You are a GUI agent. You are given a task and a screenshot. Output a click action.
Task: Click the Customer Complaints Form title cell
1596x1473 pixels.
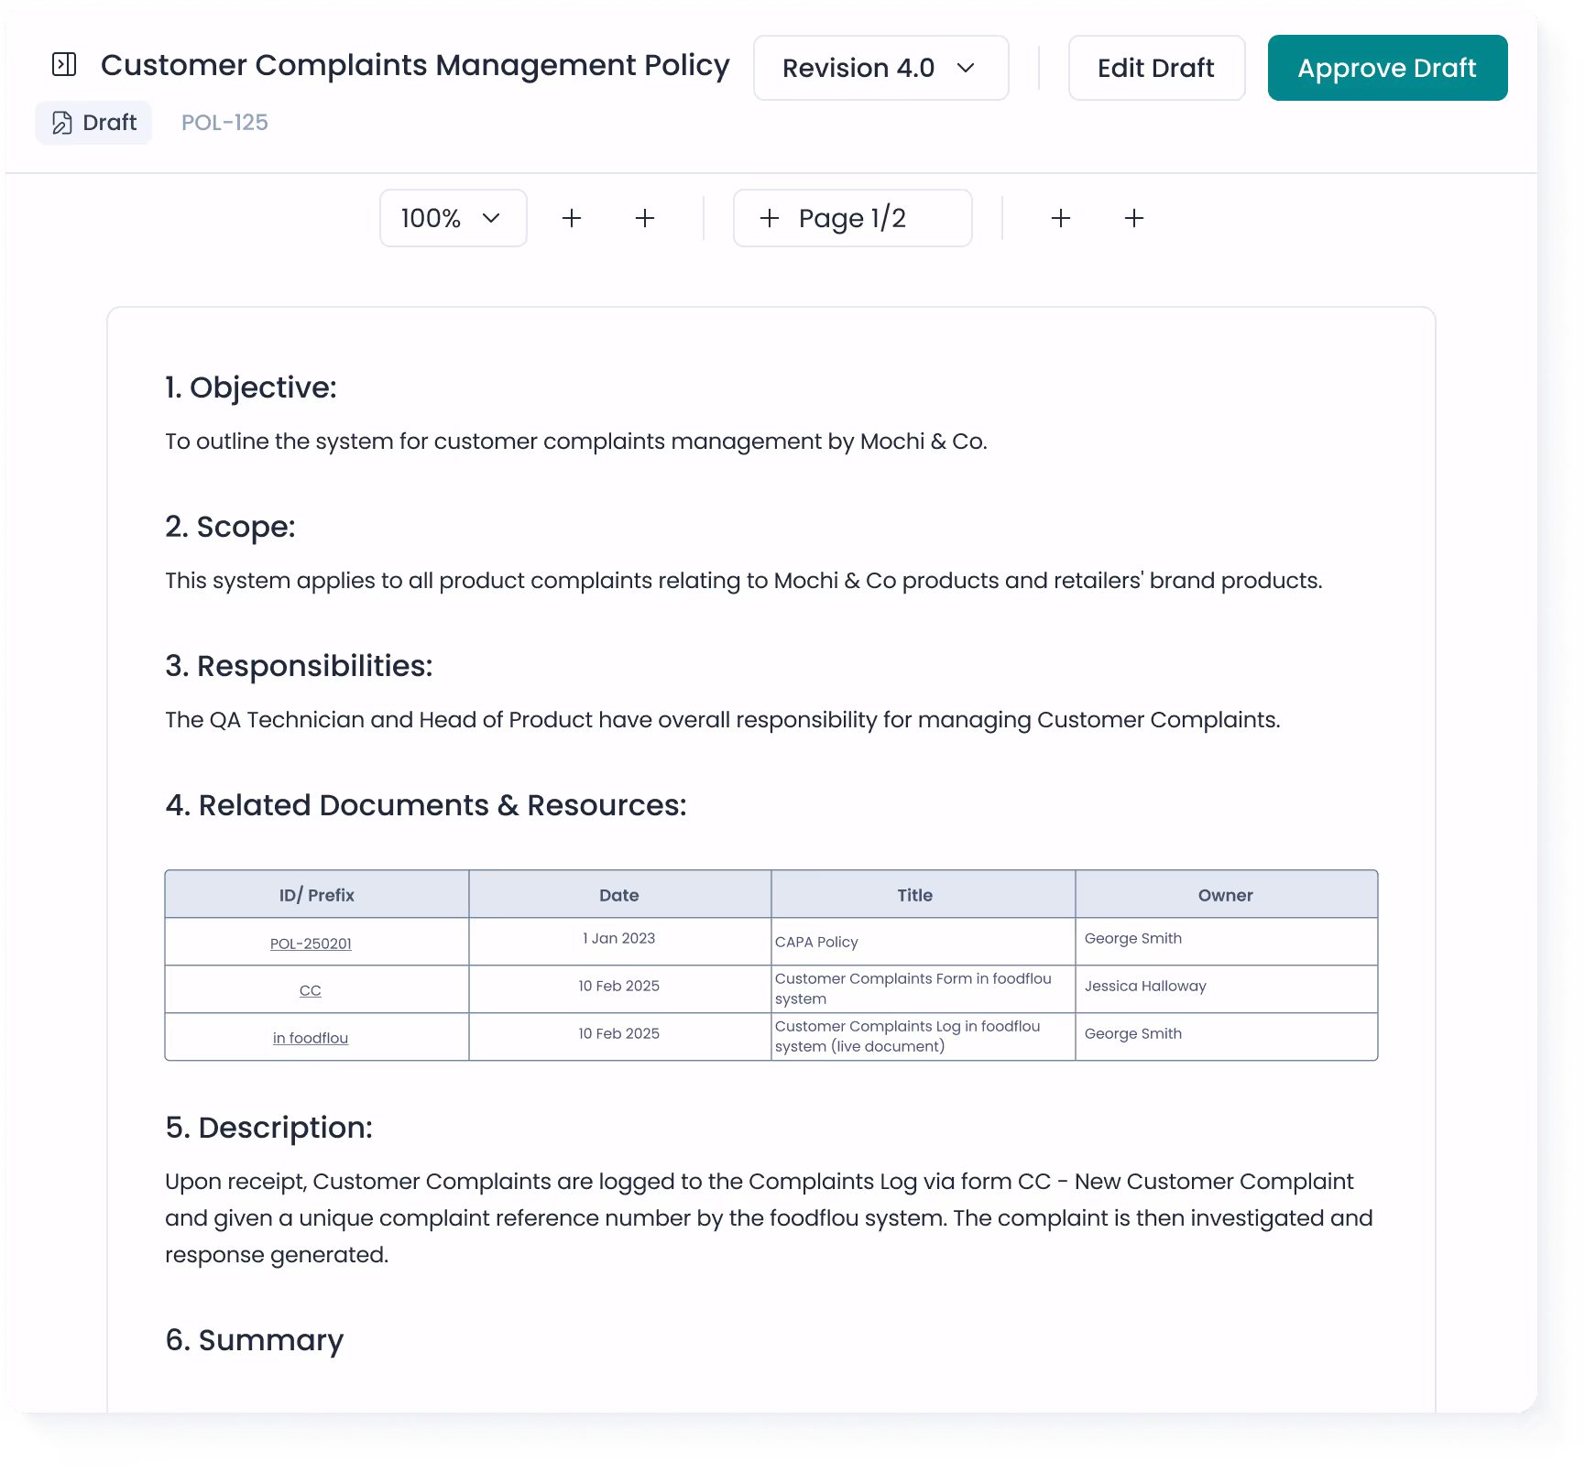(x=923, y=988)
